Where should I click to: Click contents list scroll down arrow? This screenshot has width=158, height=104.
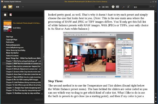[x=42, y=94]
